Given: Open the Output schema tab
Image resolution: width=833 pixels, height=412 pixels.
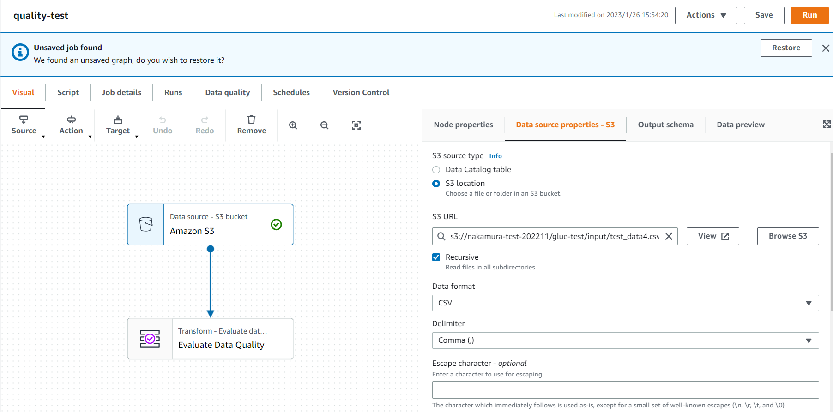Looking at the screenshot, I should click(x=665, y=125).
